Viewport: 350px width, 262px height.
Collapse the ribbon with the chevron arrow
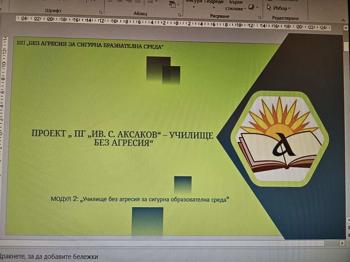click(x=343, y=20)
